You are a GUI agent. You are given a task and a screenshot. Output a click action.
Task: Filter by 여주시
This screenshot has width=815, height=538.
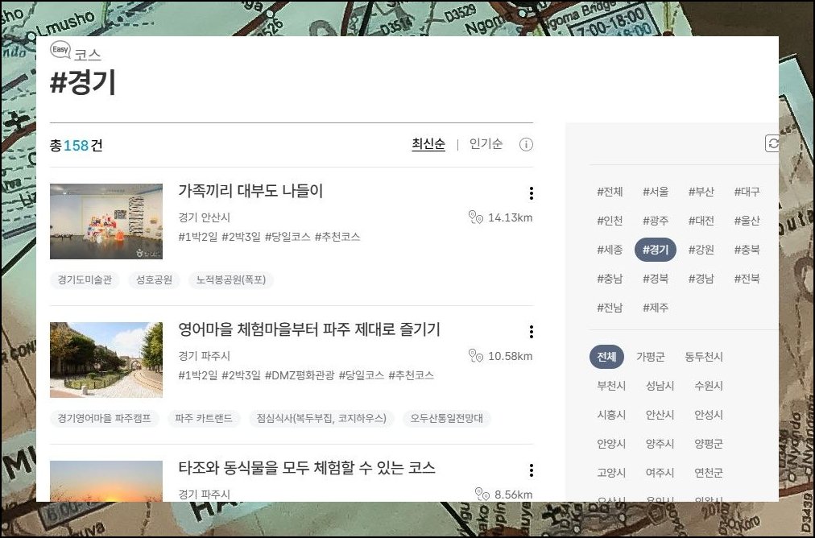click(660, 473)
